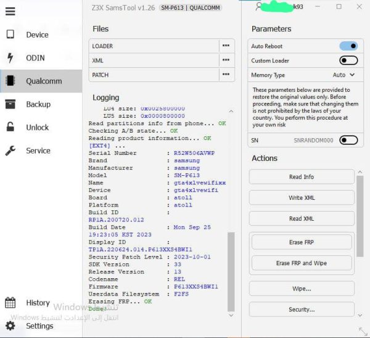Click the window resize grip icon
The image size is (370, 338).
click(363, 331)
